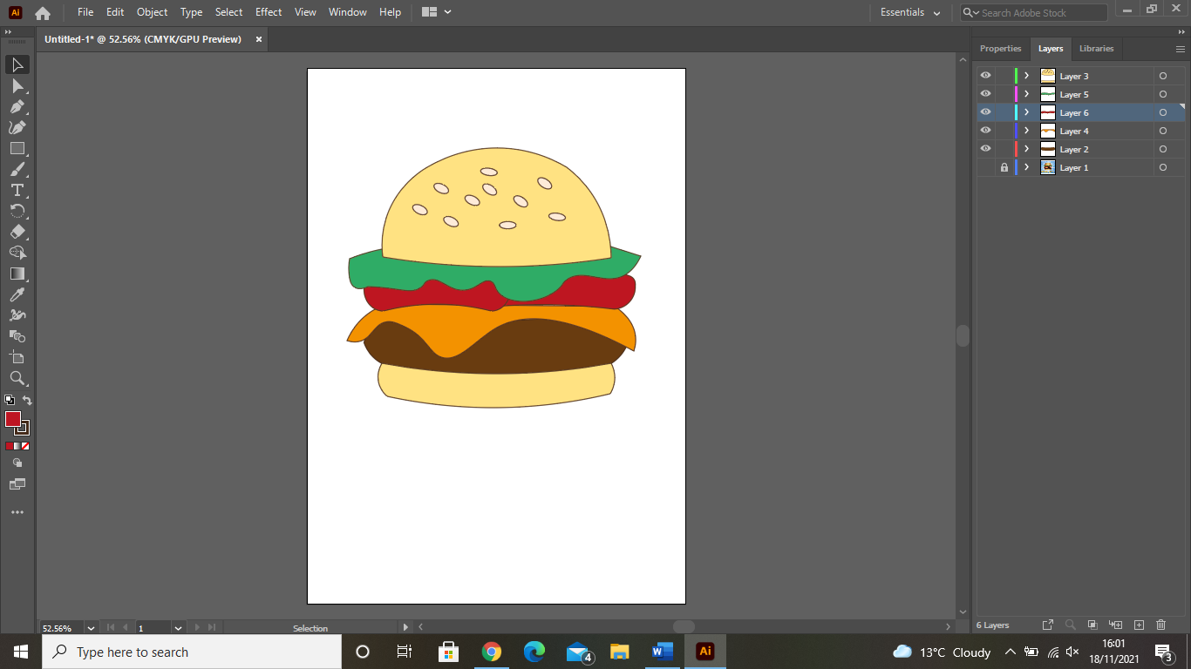Viewport: 1191px width, 669px height.
Task: Swap fill and stroke colors
Action: point(27,401)
